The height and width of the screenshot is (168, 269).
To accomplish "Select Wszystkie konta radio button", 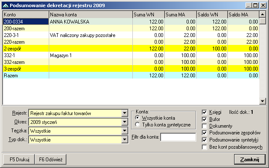I will point(137,118).
